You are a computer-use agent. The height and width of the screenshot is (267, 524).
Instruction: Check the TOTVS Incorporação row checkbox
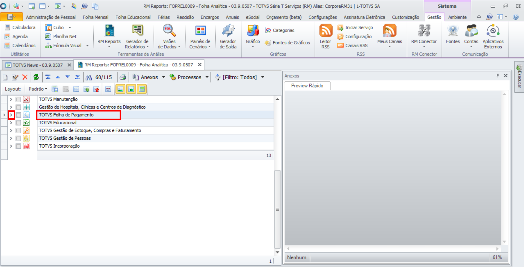(18, 146)
